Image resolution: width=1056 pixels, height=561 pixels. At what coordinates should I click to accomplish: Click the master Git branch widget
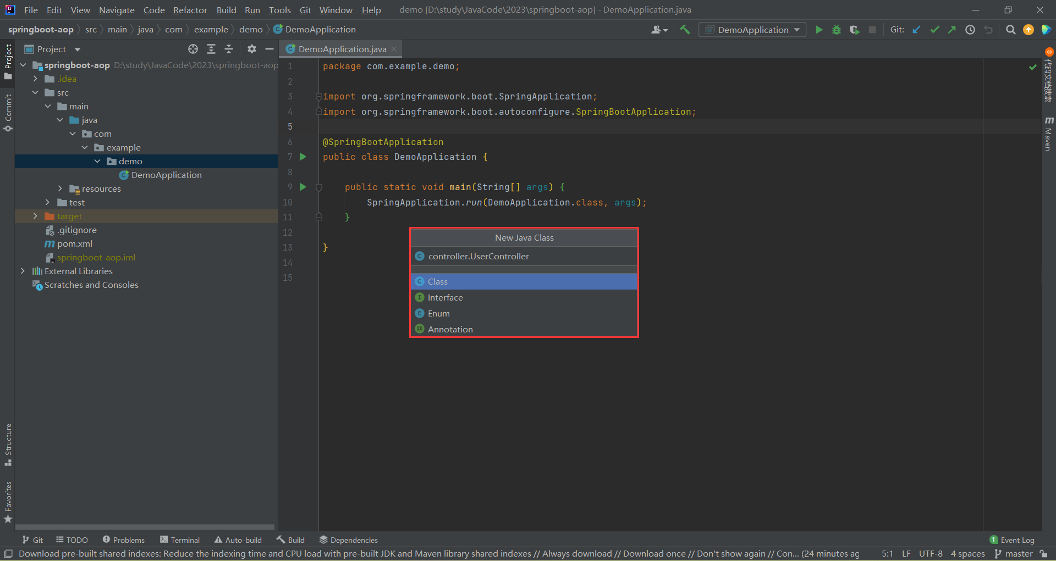click(1014, 554)
